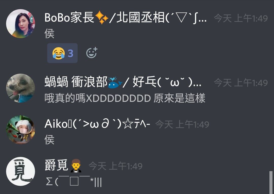Click the 蝸蝸 衝浪部 username
Screen dimensions: 274x194
[x=123, y=82]
